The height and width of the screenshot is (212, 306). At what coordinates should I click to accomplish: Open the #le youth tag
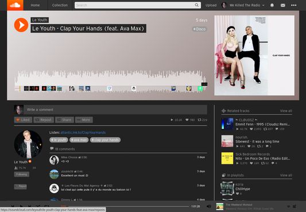[x=59, y=140]
